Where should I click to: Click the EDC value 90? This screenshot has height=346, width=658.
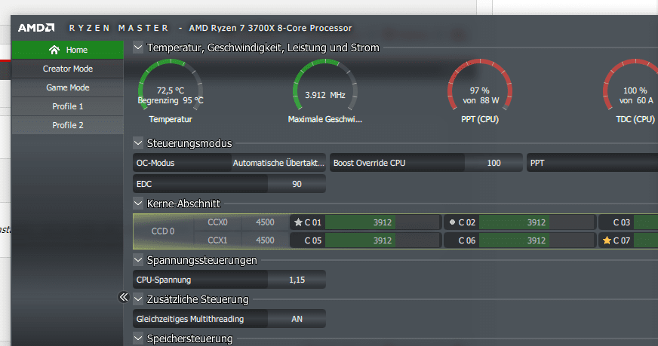pyautogui.click(x=297, y=184)
